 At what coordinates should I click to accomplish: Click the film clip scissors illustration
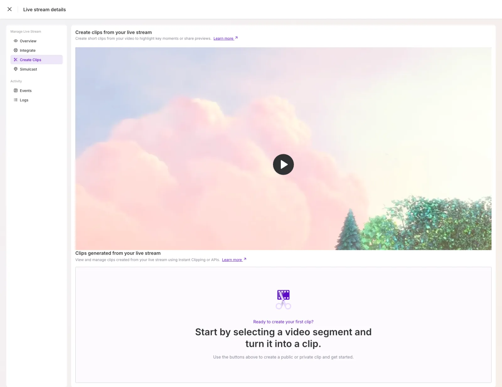[x=283, y=299]
